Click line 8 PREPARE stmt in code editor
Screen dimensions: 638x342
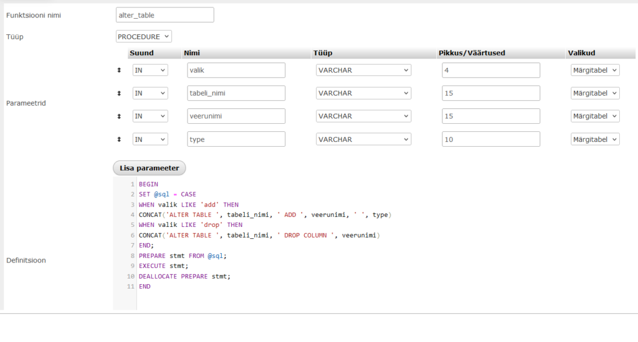(x=183, y=256)
